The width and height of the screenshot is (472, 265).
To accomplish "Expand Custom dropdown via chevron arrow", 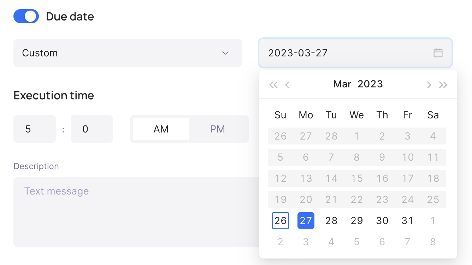I will (x=225, y=53).
